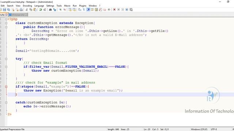Open the Function List icon
Screen dimensions: 234x131
101,10
